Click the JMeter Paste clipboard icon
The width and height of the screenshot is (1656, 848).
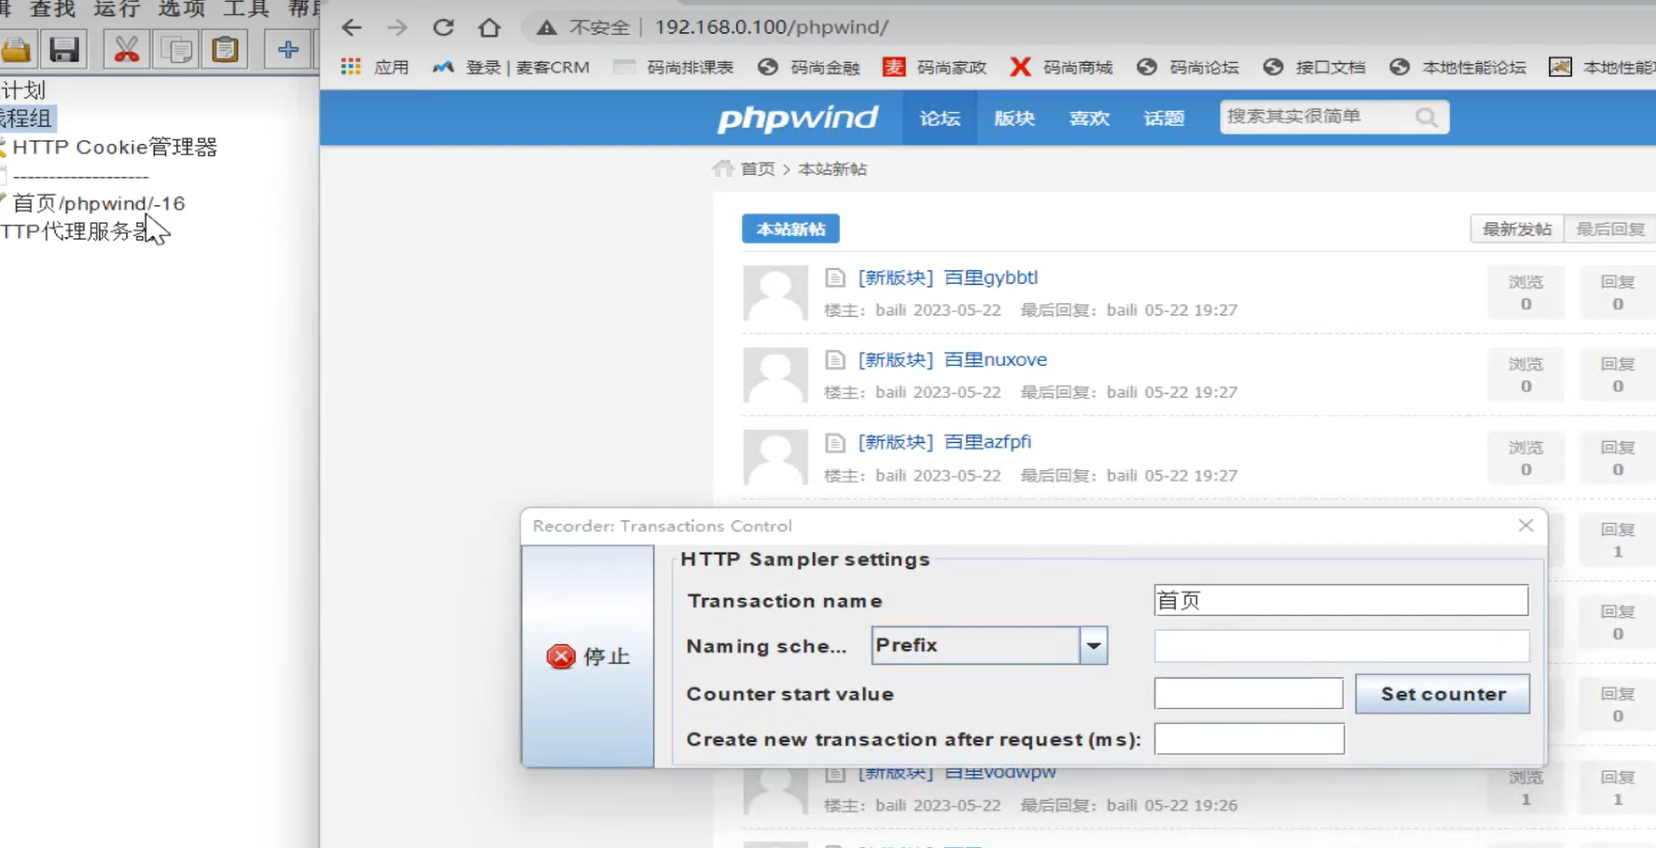click(x=225, y=49)
